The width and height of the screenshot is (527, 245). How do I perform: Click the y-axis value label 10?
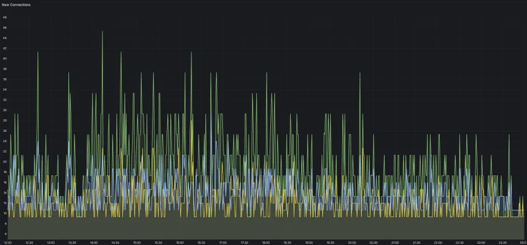pos(5,213)
